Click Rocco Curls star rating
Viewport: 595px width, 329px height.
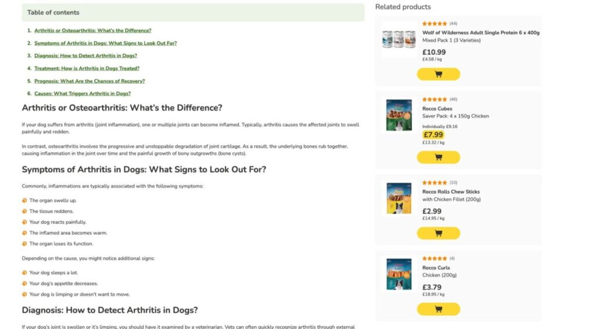(435, 258)
